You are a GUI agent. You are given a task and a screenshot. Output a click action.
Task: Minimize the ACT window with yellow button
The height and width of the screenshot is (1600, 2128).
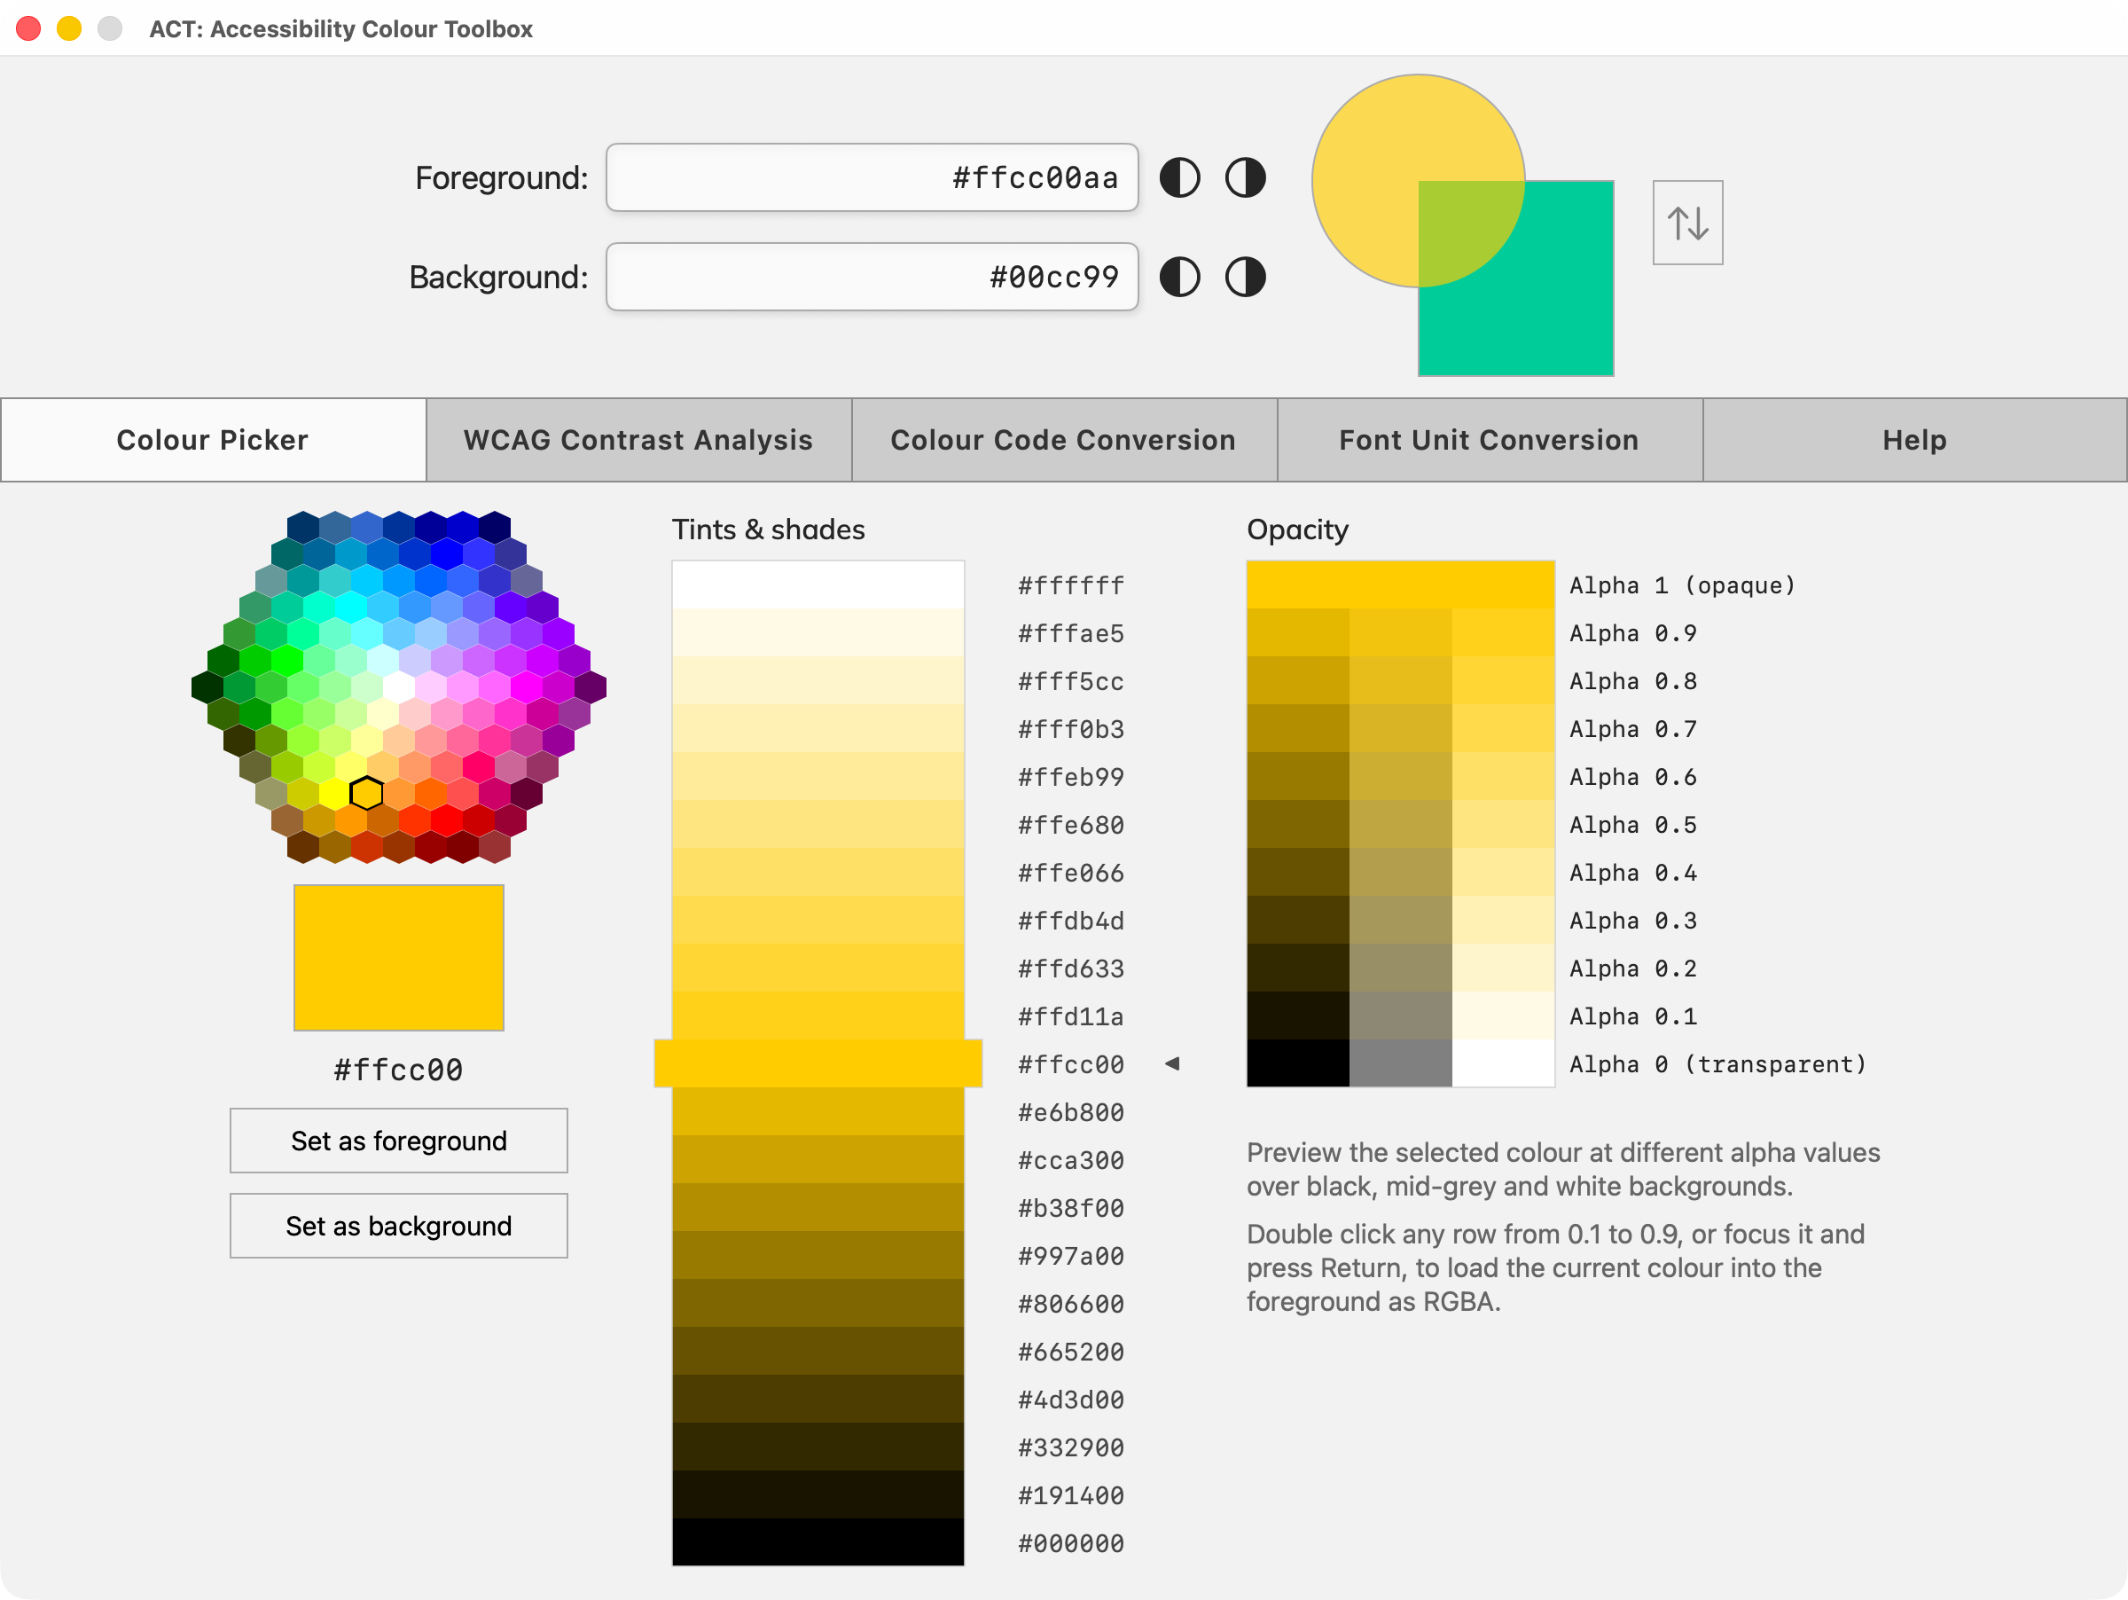[69, 29]
